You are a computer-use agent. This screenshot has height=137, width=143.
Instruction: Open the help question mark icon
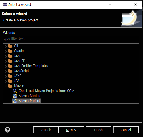point(7,130)
